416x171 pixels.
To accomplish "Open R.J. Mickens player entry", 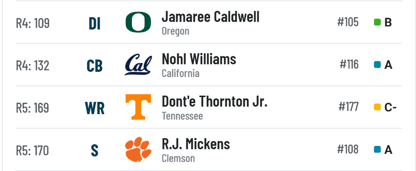I will 196,144.
